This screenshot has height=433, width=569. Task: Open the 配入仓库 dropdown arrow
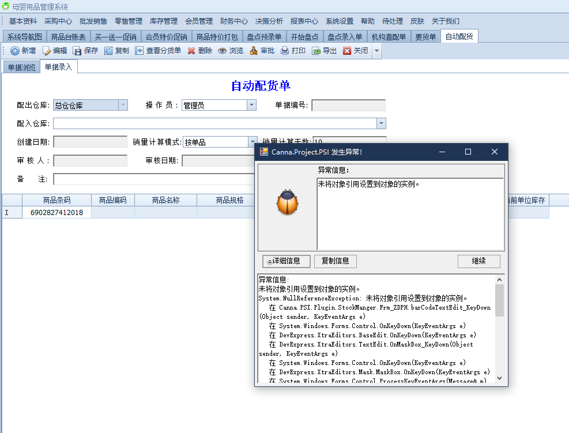pyautogui.click(x=381, y=123)
